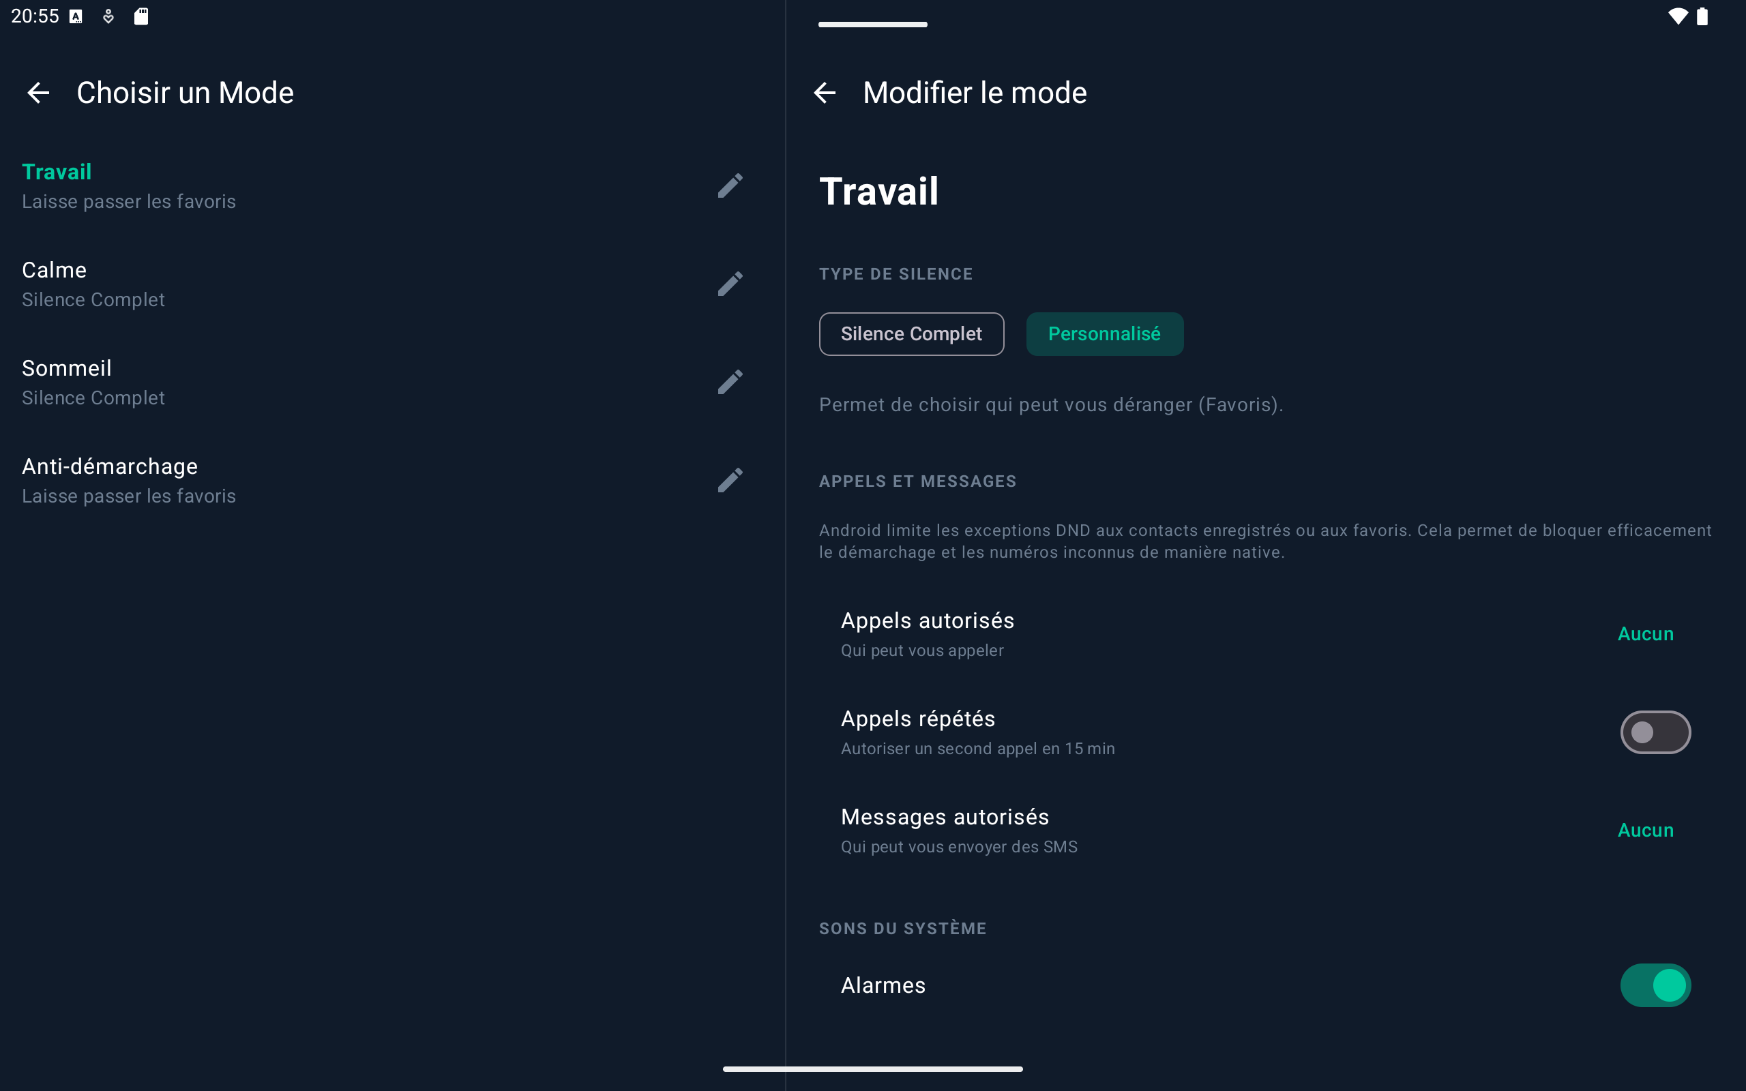Click the screenshot notification icon
Viewport: 1746px width, 1091px height.
(75, 16)
